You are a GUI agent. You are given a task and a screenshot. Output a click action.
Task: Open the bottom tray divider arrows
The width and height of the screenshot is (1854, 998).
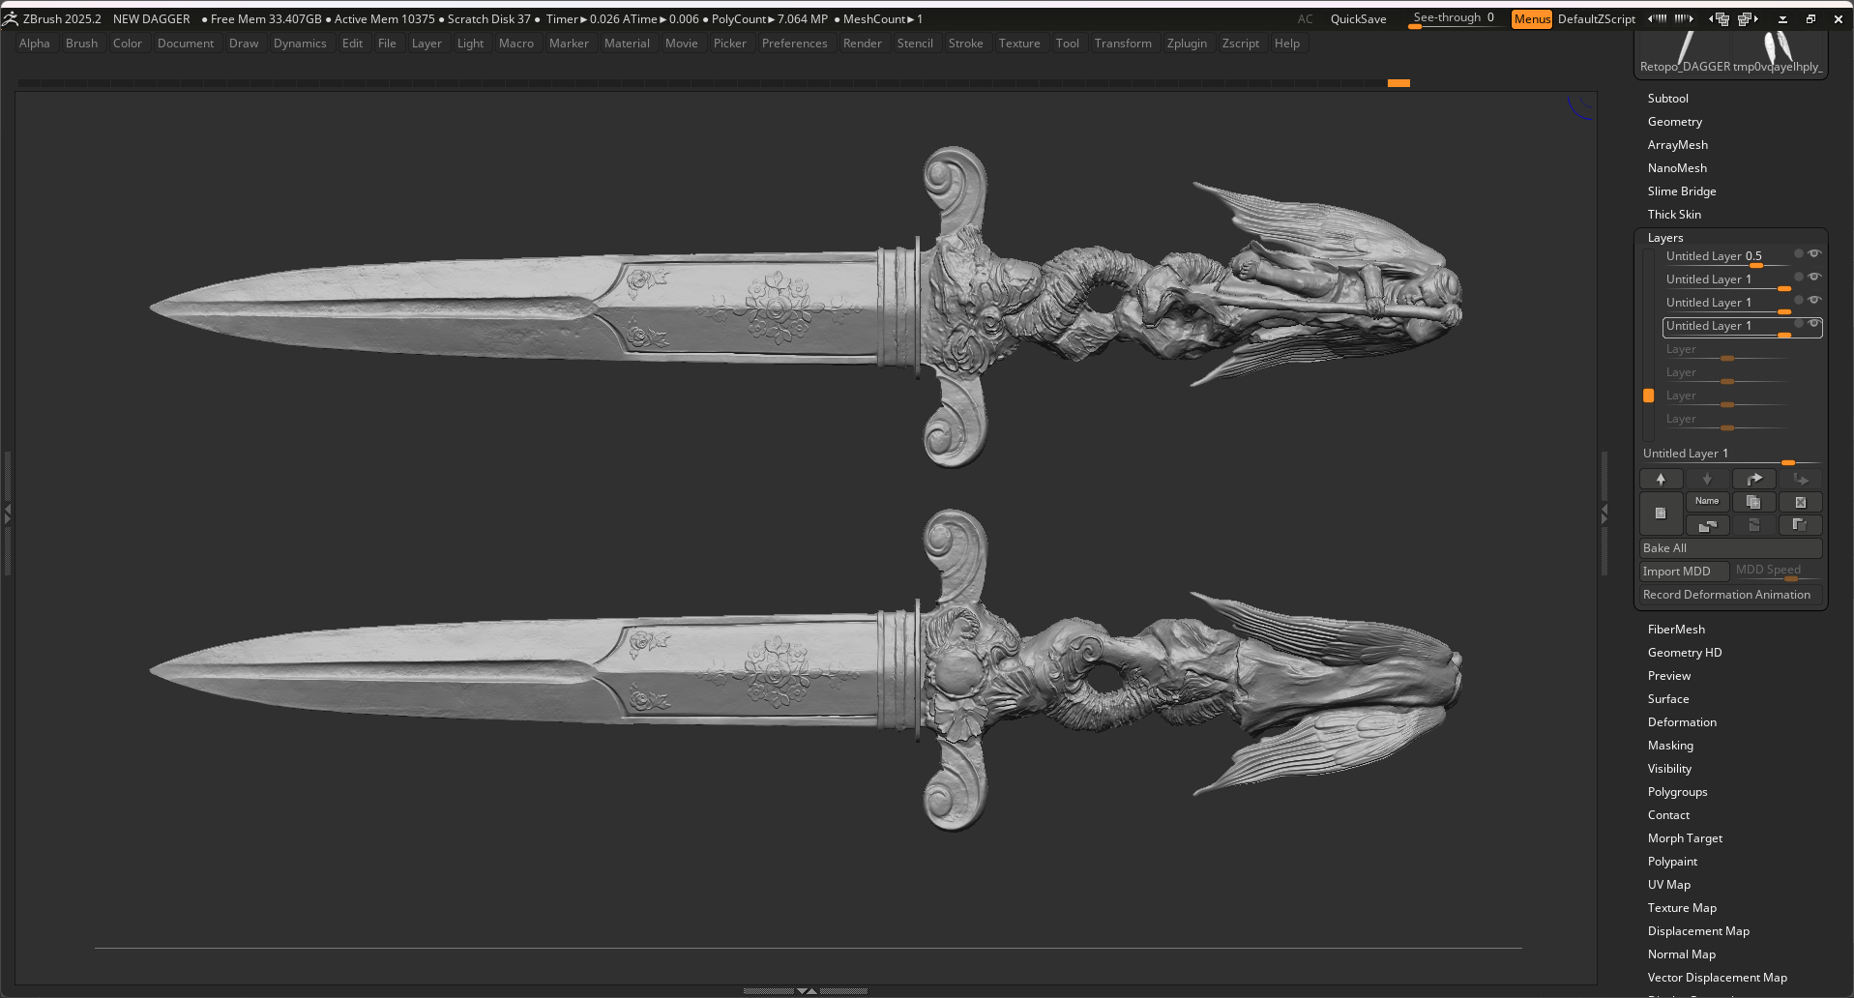(x=806, y=991)
